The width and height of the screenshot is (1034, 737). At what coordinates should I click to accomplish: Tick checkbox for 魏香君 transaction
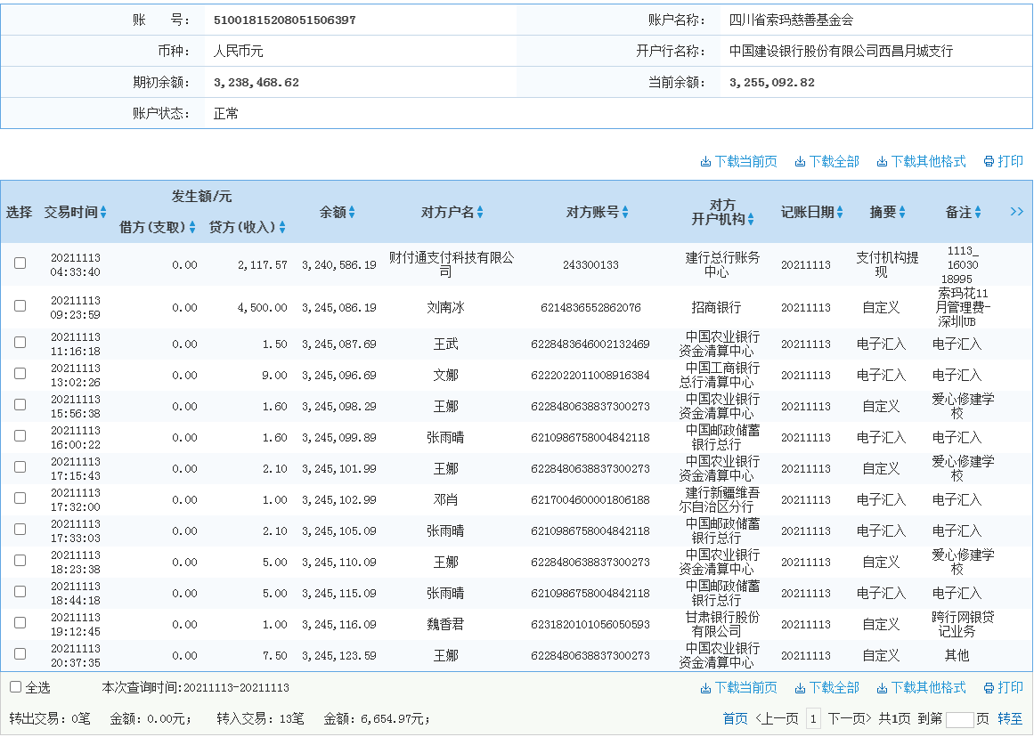(20, 623)
